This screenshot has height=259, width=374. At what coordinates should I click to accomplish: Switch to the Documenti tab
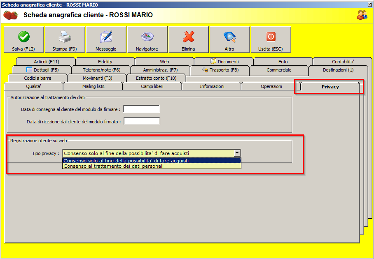coord(224,62)
